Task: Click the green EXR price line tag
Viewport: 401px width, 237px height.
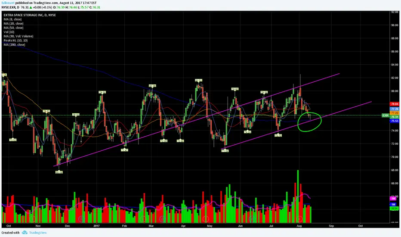Action: point(385,115)
